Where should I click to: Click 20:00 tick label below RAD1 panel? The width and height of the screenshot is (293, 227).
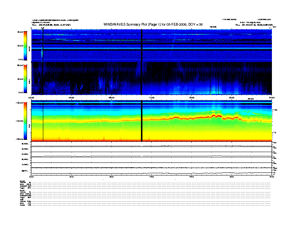(x=232, y=98)
